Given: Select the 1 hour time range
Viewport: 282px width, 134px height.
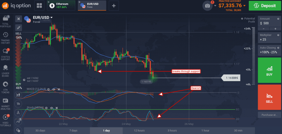Looking at the screenshot, I should (205, 131).
